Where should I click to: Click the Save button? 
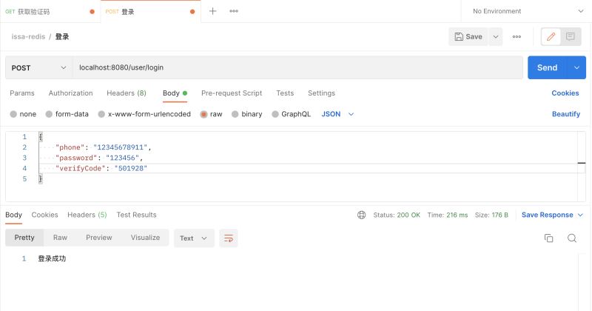pos(468,36)
